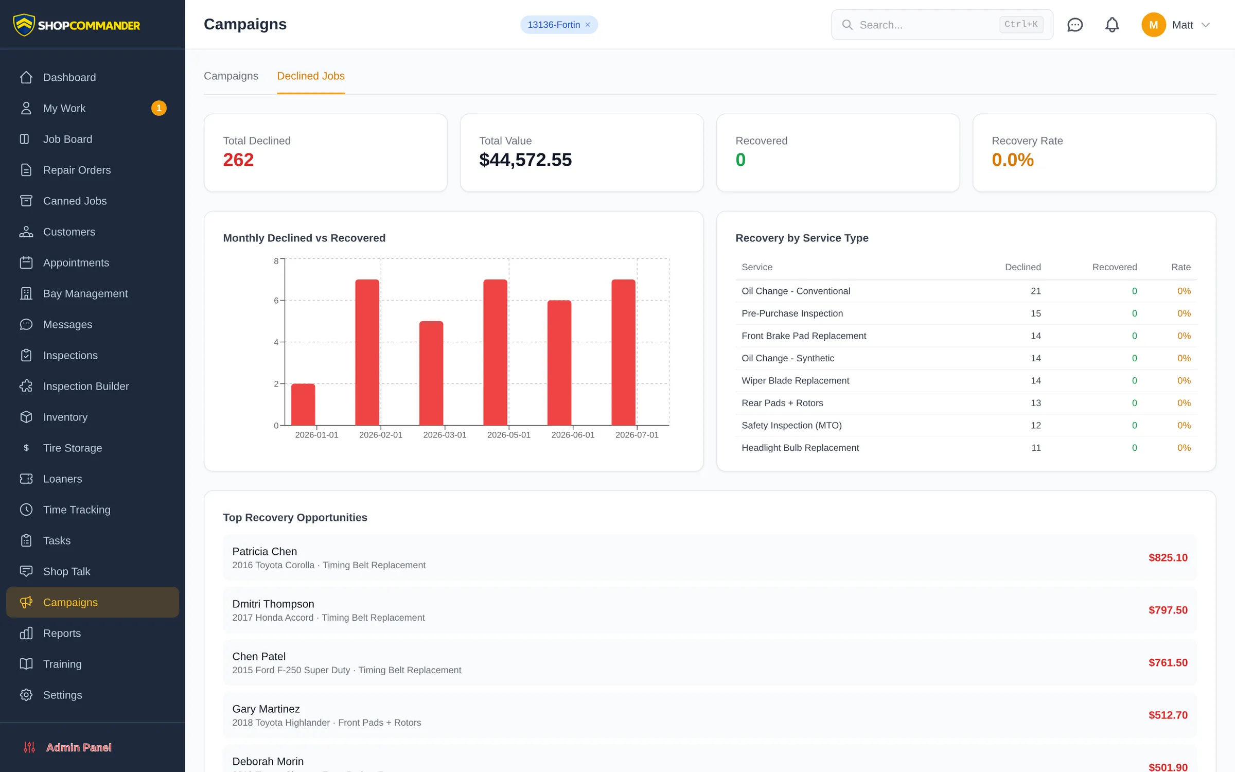This screenshot has height=772, width=1235.
Task: Click the Campaigns megaphone icon
Action: (26, 602)
